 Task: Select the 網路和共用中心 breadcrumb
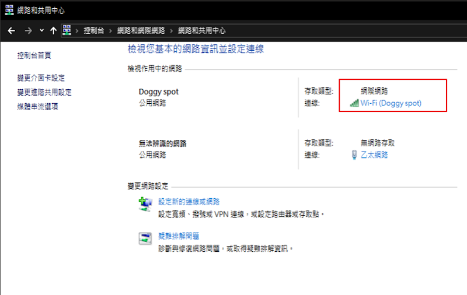pyautogui.click(x=202, y=30)
